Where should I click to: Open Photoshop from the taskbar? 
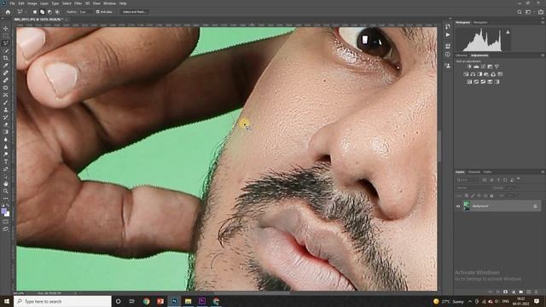coord(174,301)
